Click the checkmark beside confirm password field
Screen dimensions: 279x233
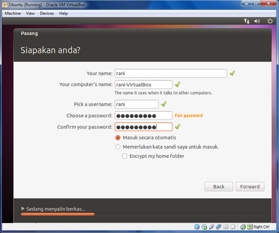coord(178,127)
